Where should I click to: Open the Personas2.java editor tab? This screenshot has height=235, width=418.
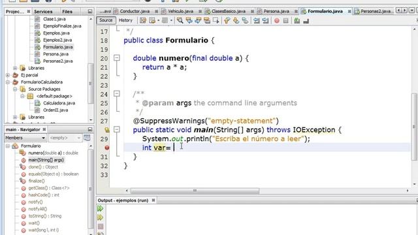tap(376, 11)
